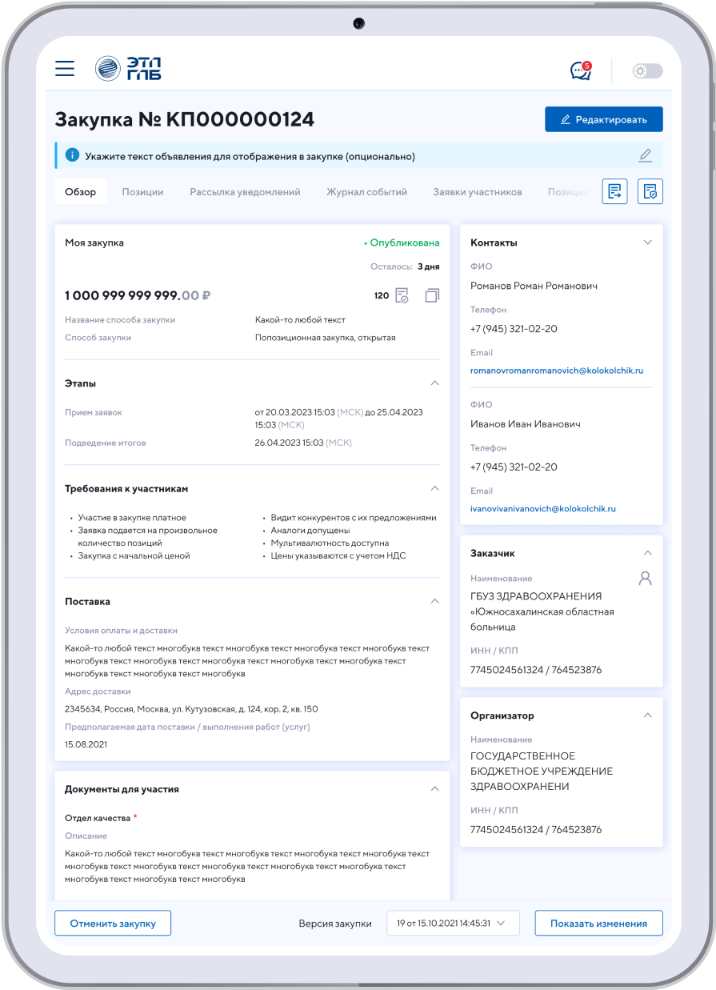The image size is (716, 990).
Task: Collapse the Требования к участникам section
Action: tap(435, 488)
